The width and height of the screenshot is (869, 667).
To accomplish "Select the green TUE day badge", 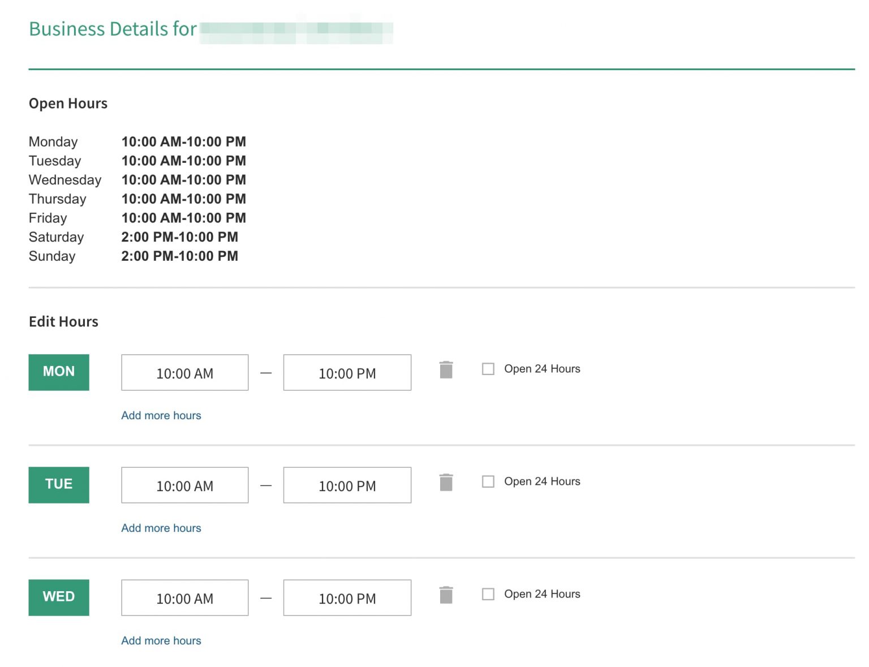I will click(x=59, y=484).
